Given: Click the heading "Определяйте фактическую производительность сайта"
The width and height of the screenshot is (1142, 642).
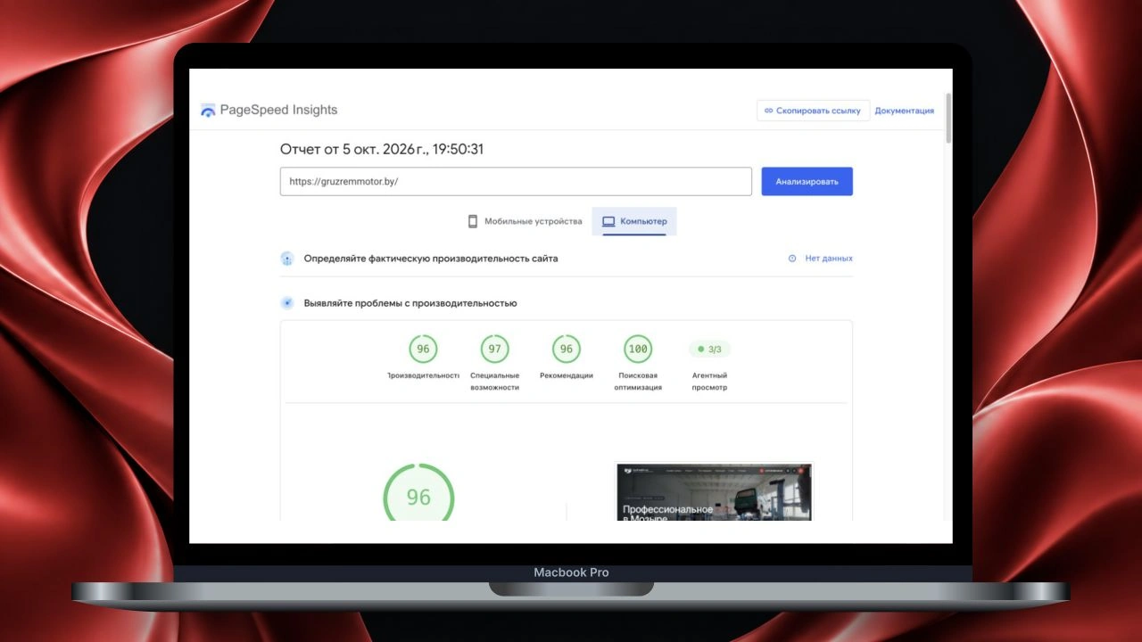Looking at the screenshot, I should pyautogui.click(x=431, y=259).
